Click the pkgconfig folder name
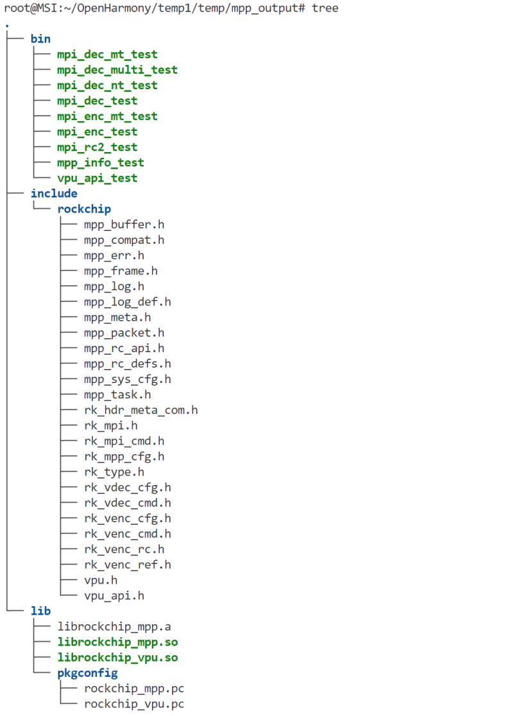Image resolution: width=526 pixels, height=716 pixels. [87, 673]
